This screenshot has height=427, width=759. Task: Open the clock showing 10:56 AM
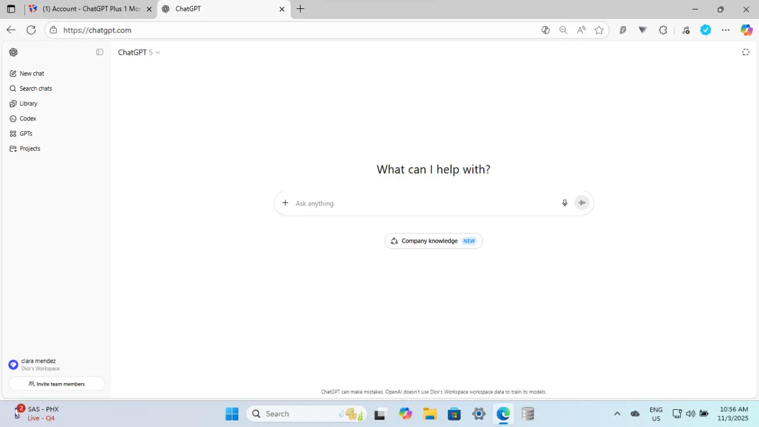point(734,413)
